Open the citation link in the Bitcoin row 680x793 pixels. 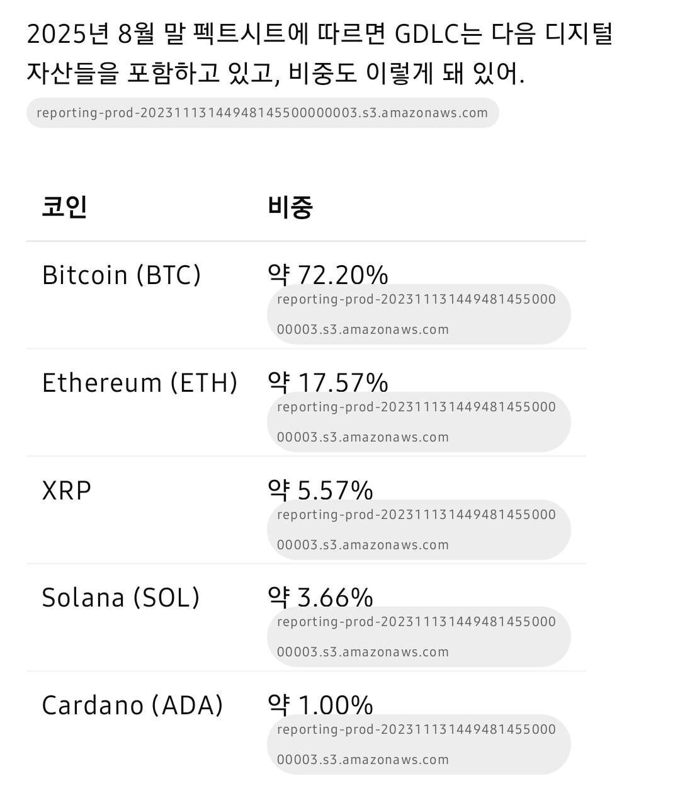coord(418,313)
